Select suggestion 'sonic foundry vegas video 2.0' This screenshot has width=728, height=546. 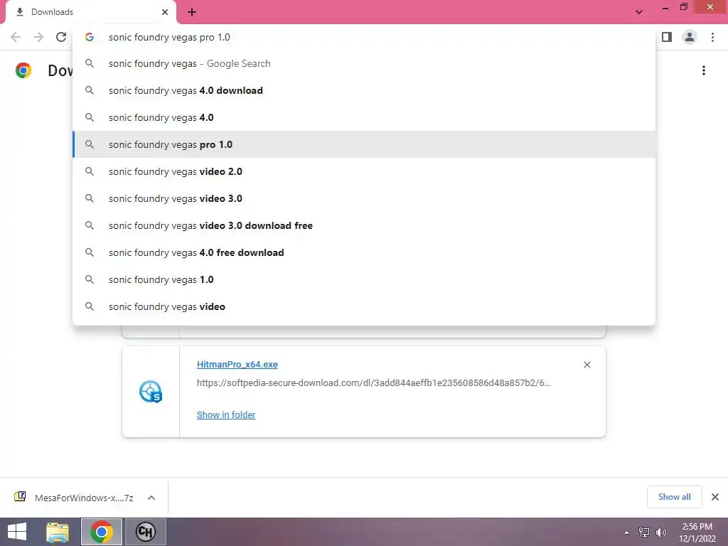364,171
